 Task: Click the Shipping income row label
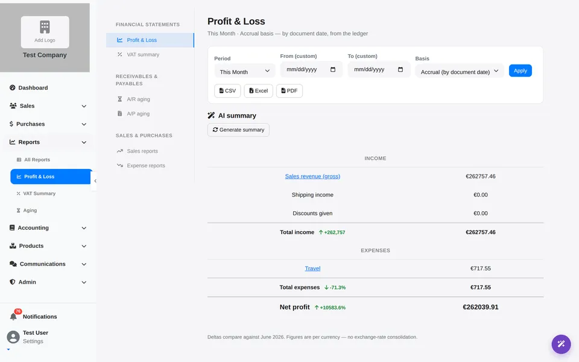(312, 195)
